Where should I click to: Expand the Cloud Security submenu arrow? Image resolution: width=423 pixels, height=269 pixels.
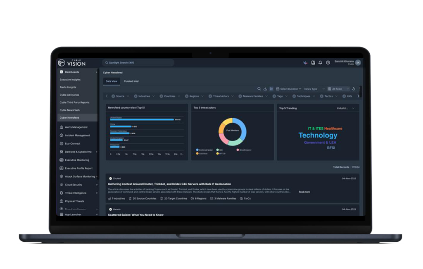point(97,185)
